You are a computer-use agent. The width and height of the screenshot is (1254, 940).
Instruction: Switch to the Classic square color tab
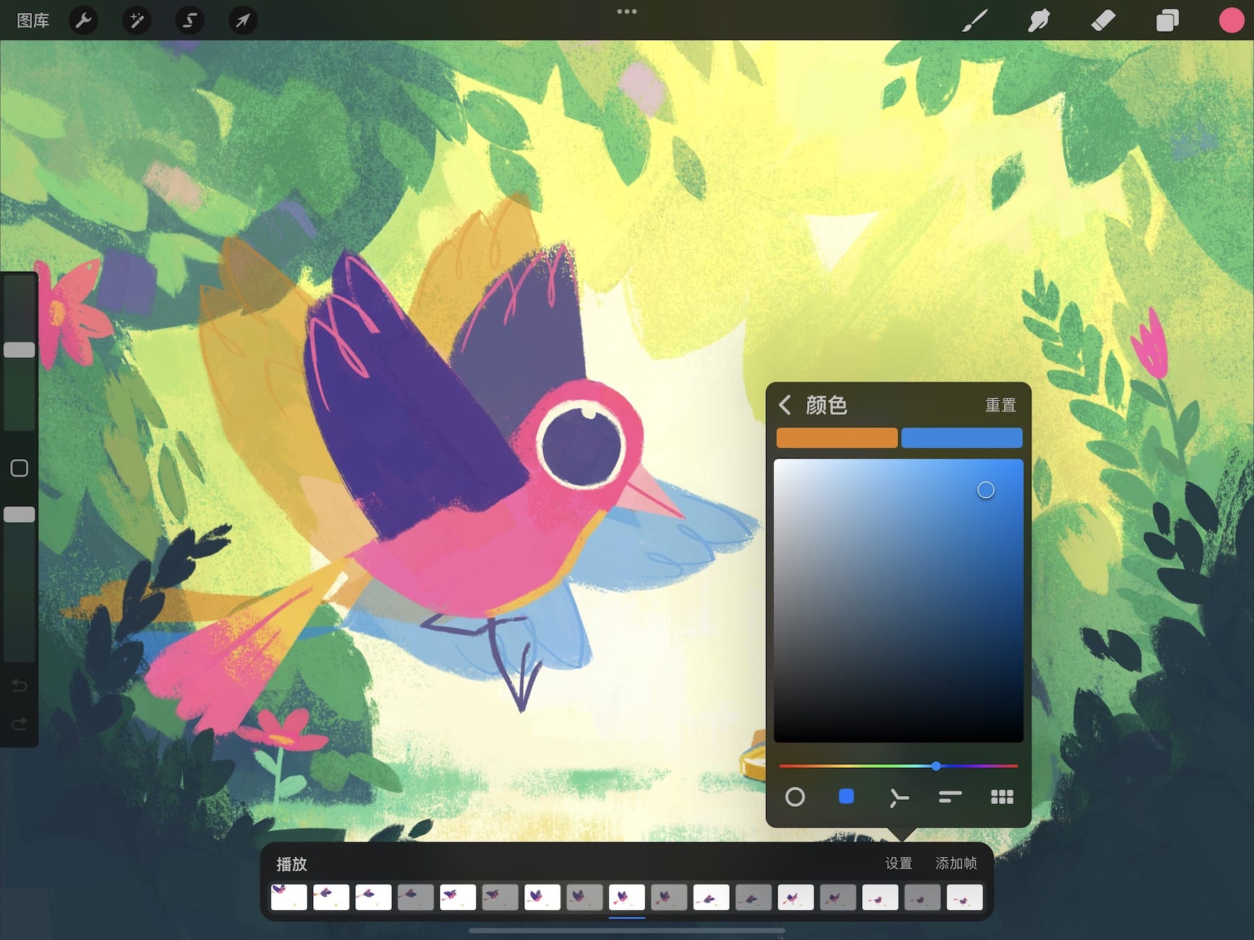tap(846, 797)
